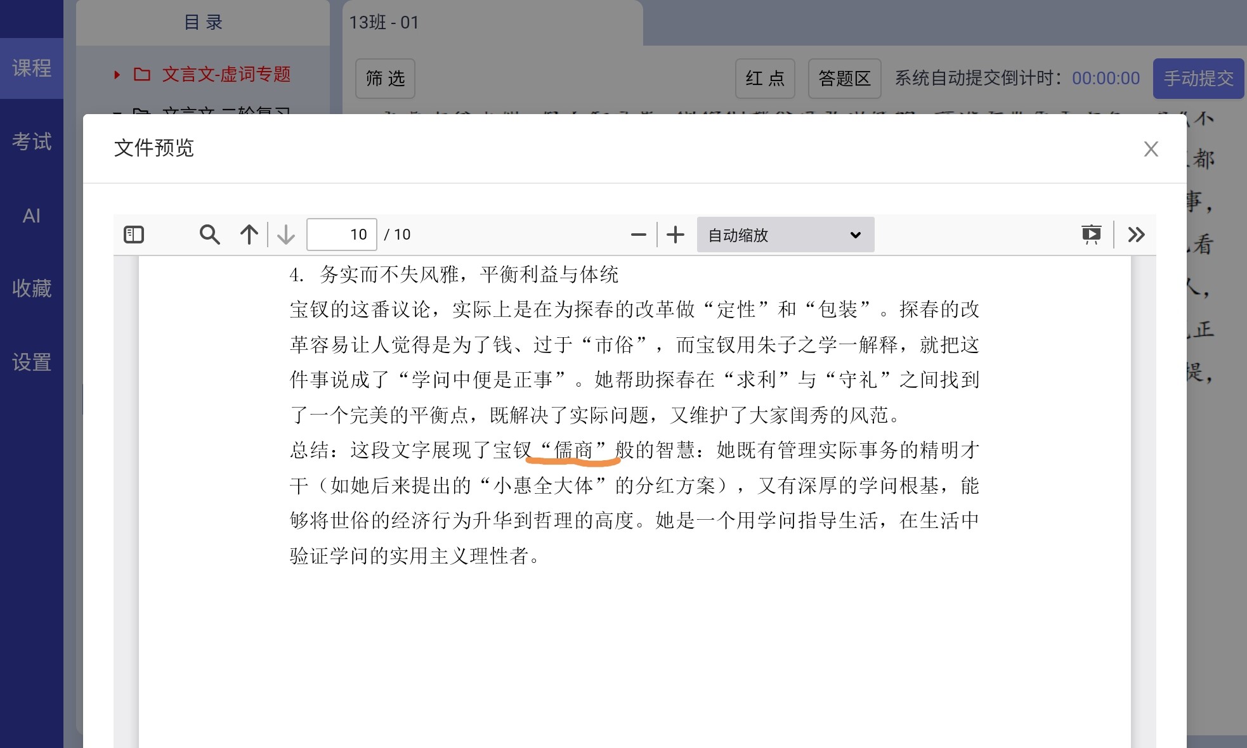The width and height of the screenshot is (1247, 748).
Task: Go to 收藏 in the sidebar
Action: pos(32,288)
